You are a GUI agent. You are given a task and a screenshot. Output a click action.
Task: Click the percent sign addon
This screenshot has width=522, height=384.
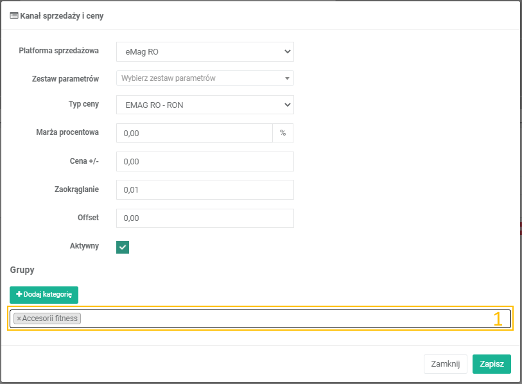coord(283,133)
